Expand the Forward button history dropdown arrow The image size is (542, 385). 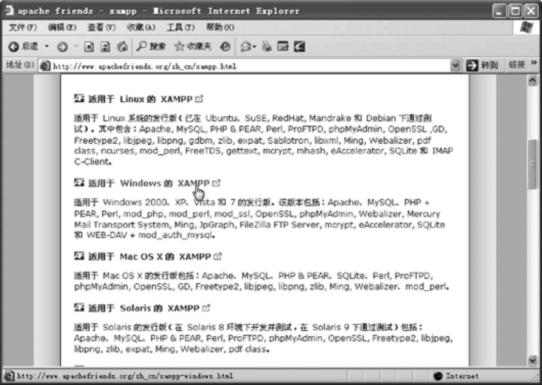76,47
